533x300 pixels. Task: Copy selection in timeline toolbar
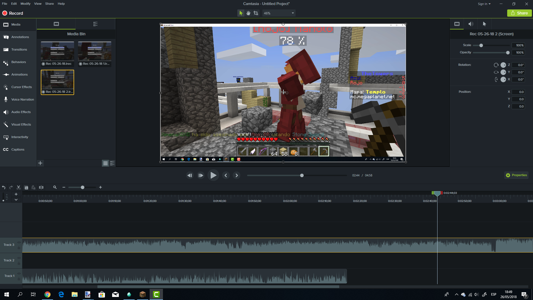tap(26, 187)
